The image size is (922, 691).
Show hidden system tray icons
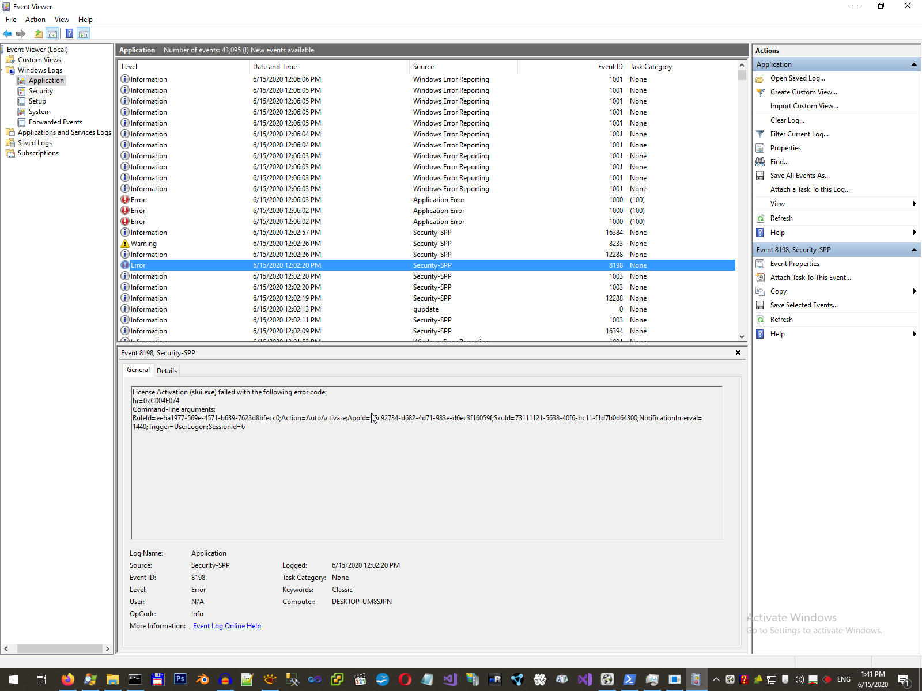click(716, 679)
